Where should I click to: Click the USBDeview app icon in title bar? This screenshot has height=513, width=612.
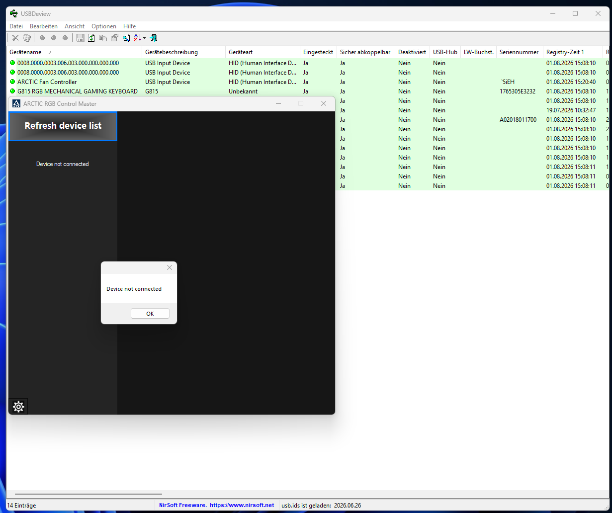14,13
